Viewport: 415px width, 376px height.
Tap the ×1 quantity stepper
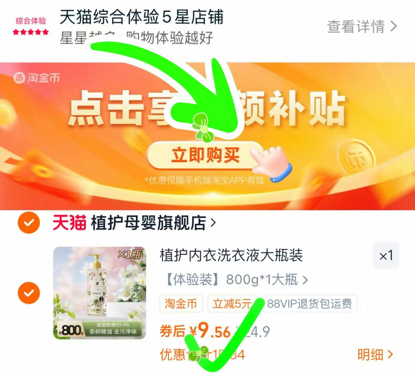(386, 255)
